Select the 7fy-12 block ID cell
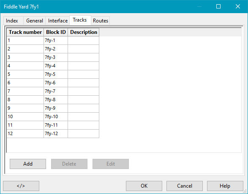The image size is (248, 194). tap(56, 133)
